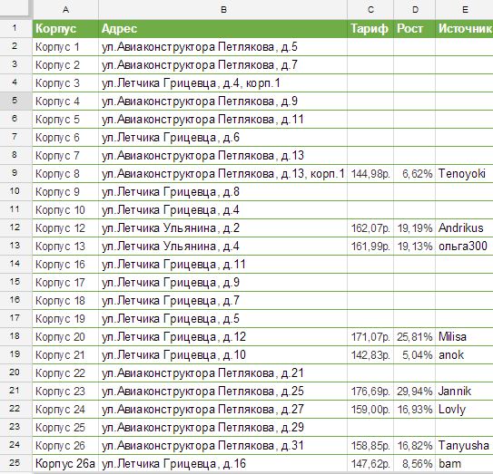Image resolution: width=493 pixels, height=474 pixels.
Task: Click the Тариф header cell
Action: (370, 29)
